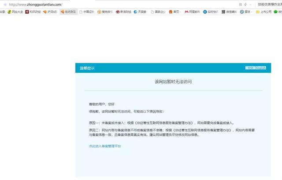282x180 pixels.
Task: Open the green WeChat bookmark at far right
Action: point(278,12)
